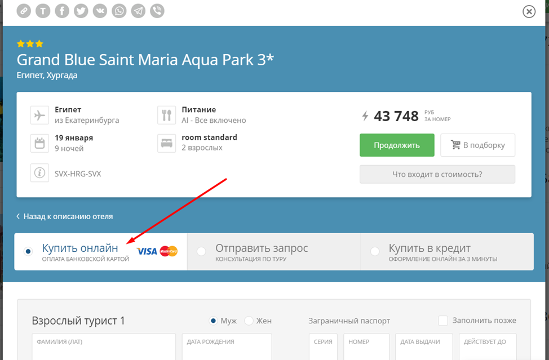Click the "Фамилия (лат)" input field
The width and height of the screenshot is (549, 360).
point(104,350)
